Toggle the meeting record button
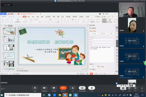This screenshot has height=97, width=146. [x=92, y=88]
